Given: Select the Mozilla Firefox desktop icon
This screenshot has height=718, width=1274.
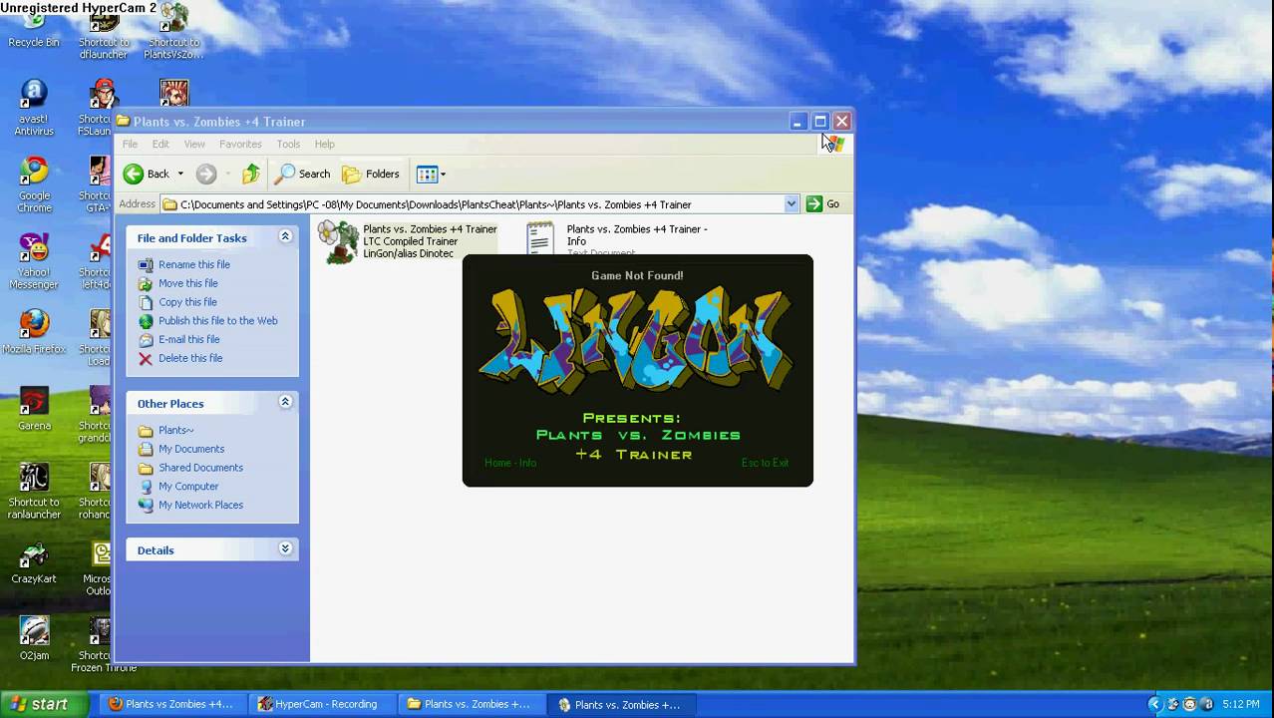Looking at the screenshot, I should click(x=34, y=331).
